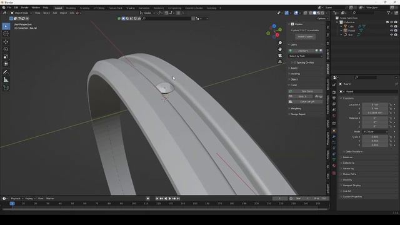Click the Install Update button

(x=306, y=37)
